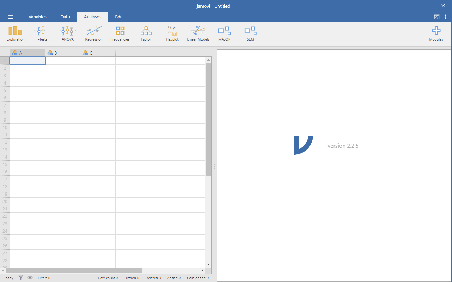This screenshot has width=452, height=282.
Task: Open the Frequencies analysis menu
Action: 120,33
